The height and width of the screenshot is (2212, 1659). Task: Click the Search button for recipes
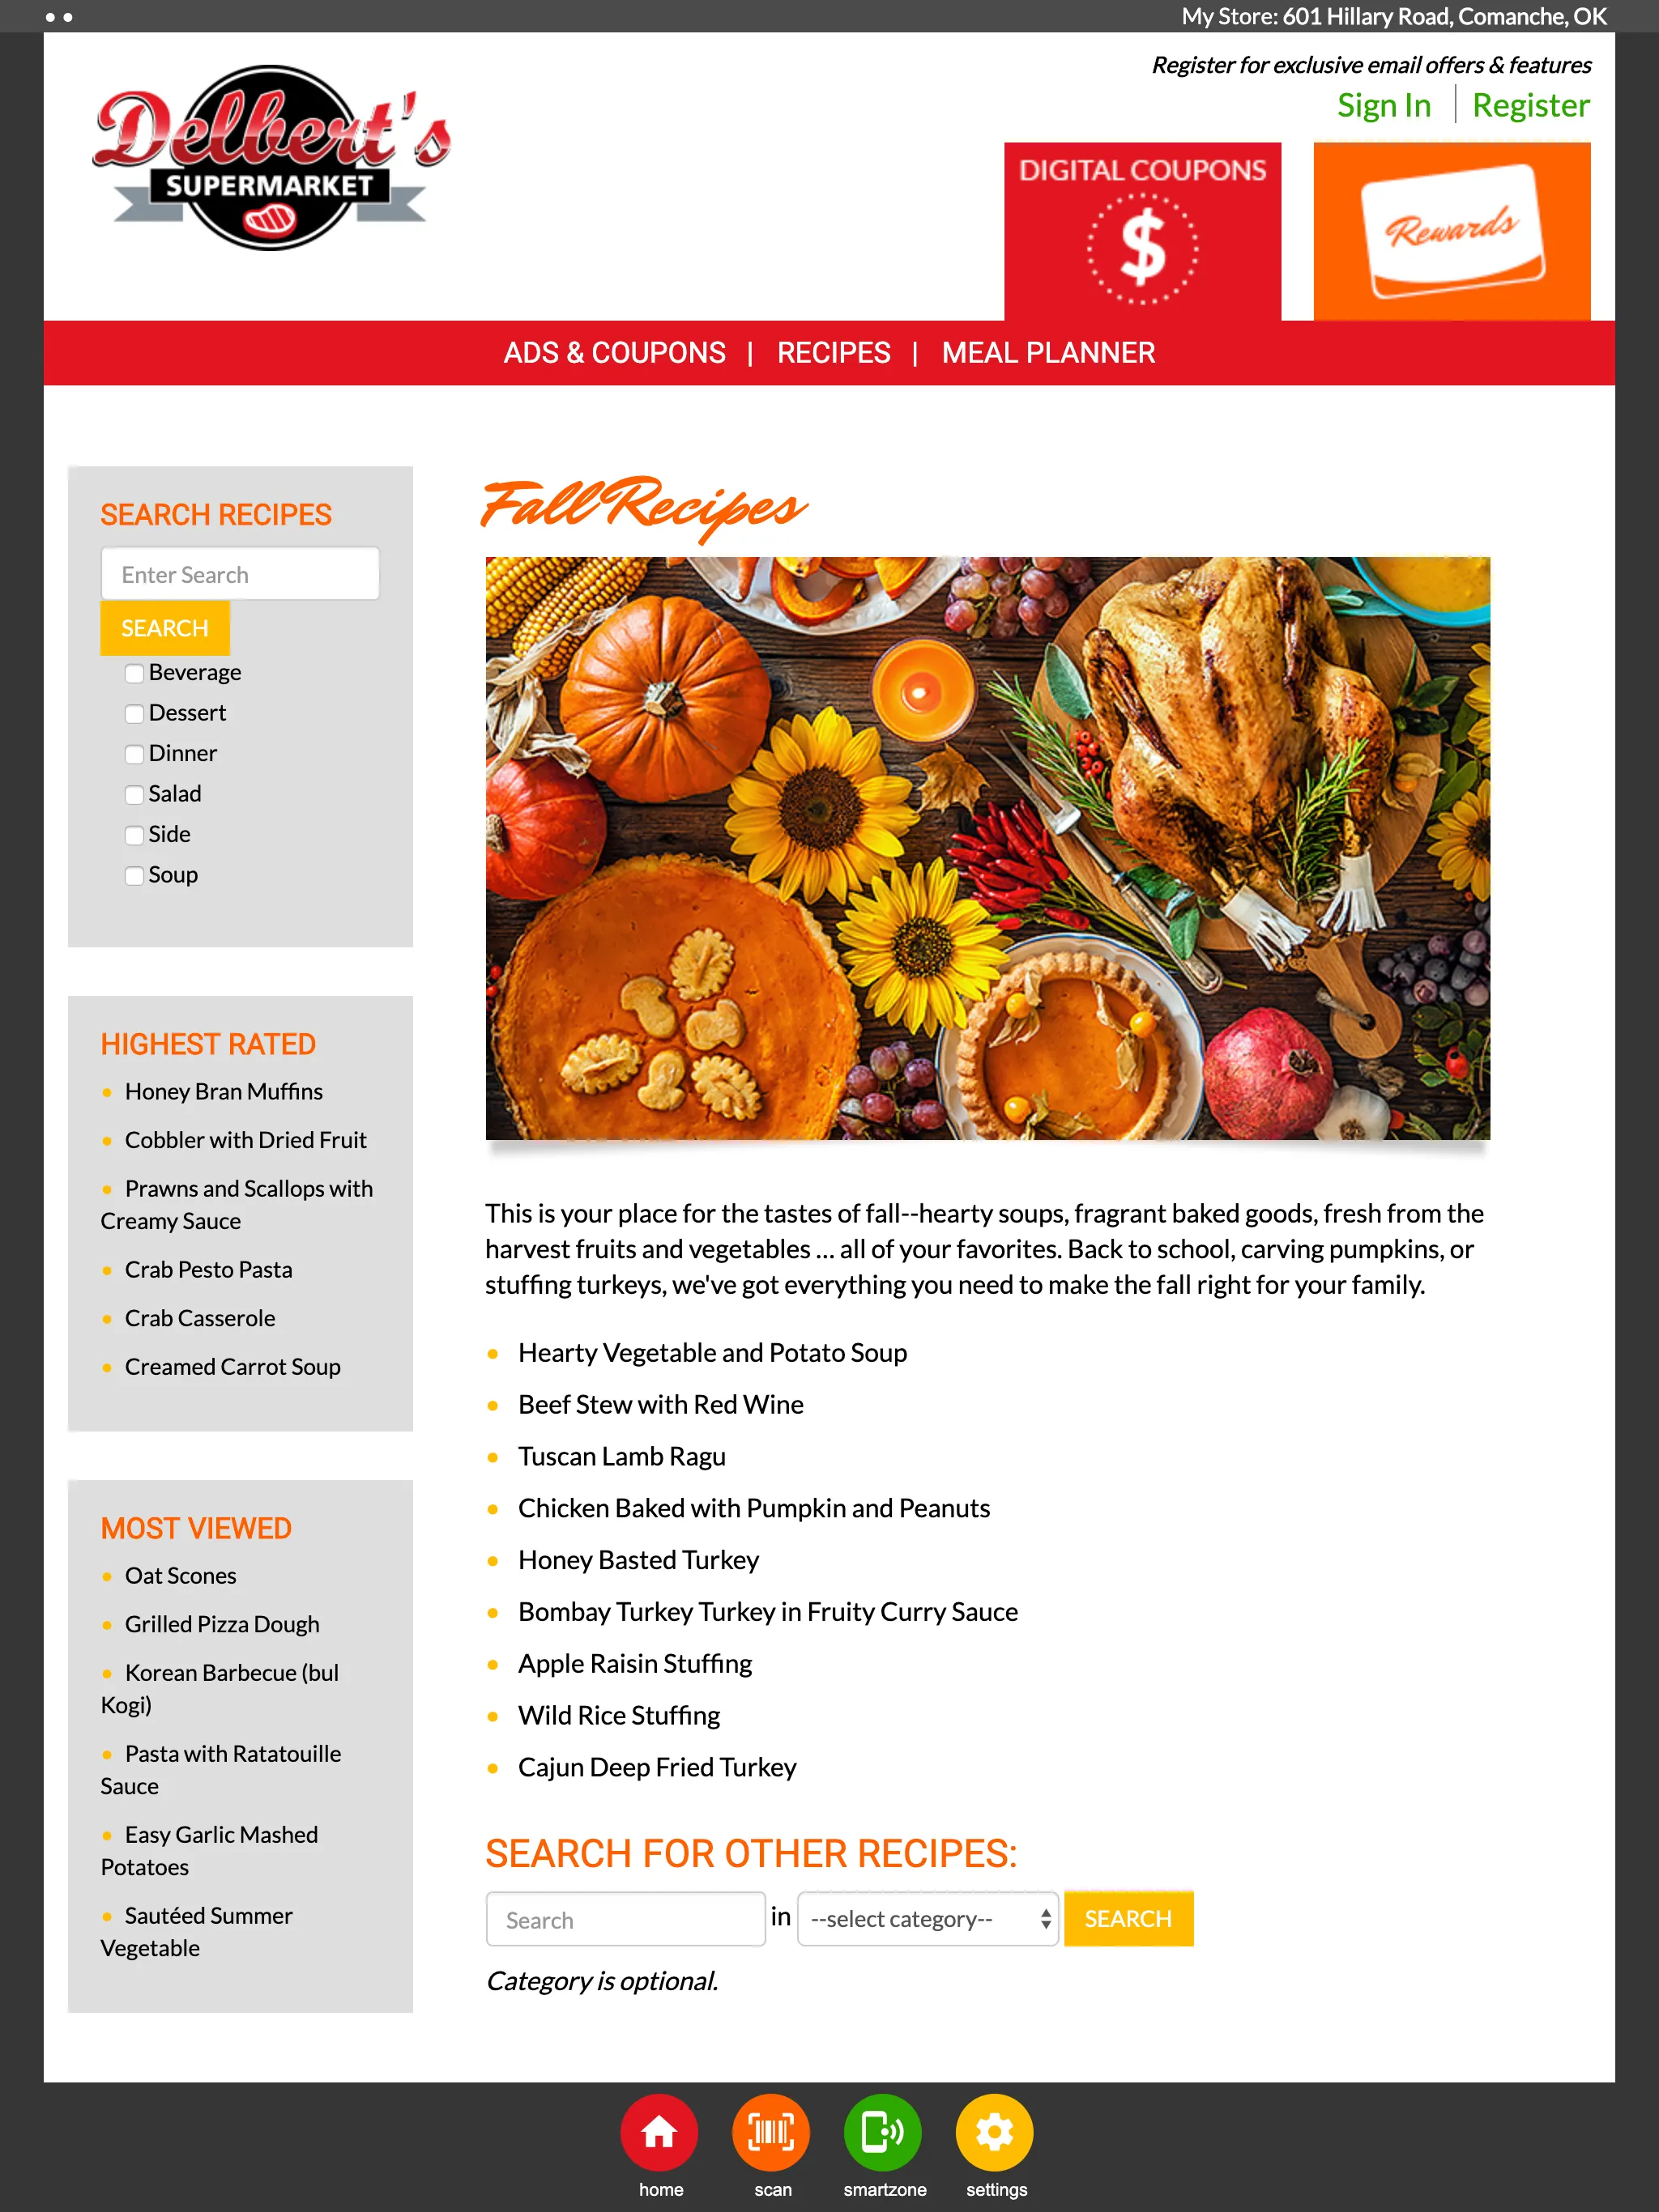click(x=164, y=627)
